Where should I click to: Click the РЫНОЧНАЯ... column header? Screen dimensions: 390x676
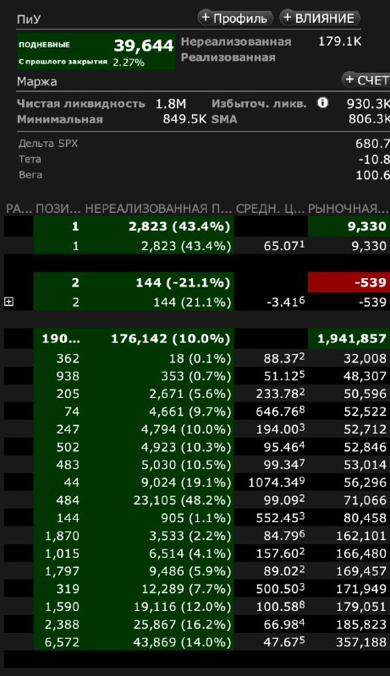coord(349,209)
